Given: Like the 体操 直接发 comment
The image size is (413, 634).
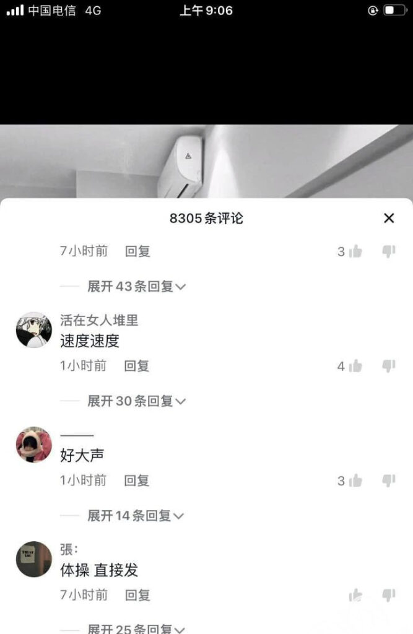Looking at the screenshot, I should click(355, 595).
